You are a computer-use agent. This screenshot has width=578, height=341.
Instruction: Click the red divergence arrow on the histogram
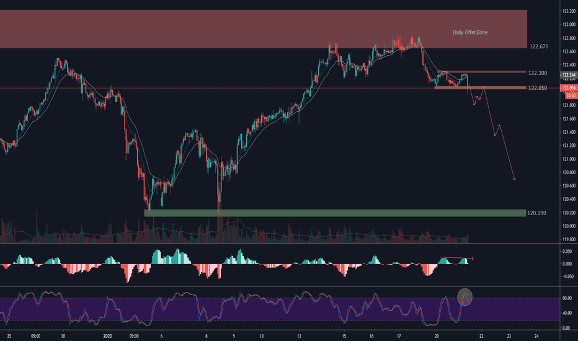click(457, 257)
